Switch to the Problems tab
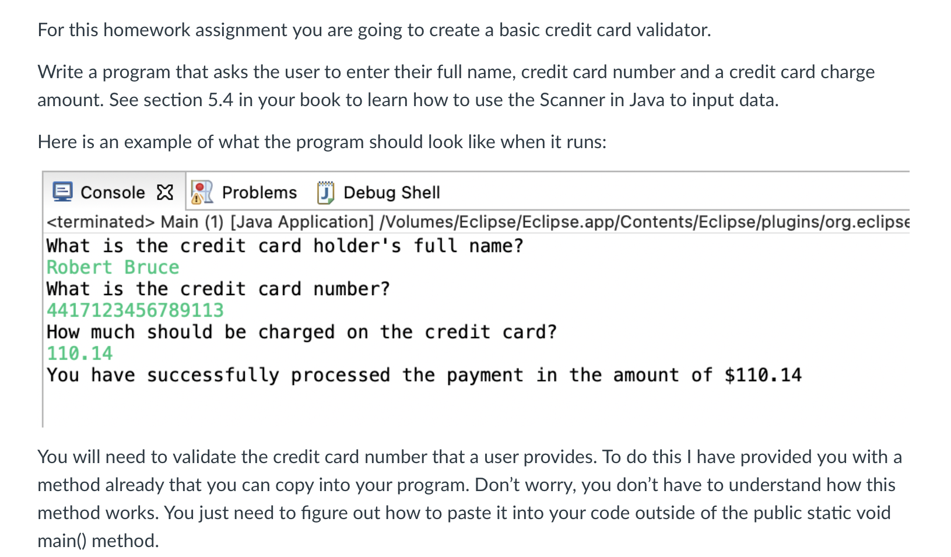 click(259, 192)
